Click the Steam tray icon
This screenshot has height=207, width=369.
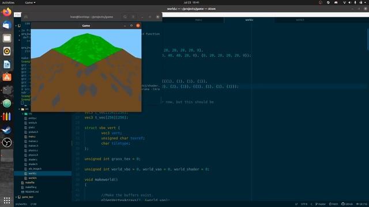(x=328, y=2)
